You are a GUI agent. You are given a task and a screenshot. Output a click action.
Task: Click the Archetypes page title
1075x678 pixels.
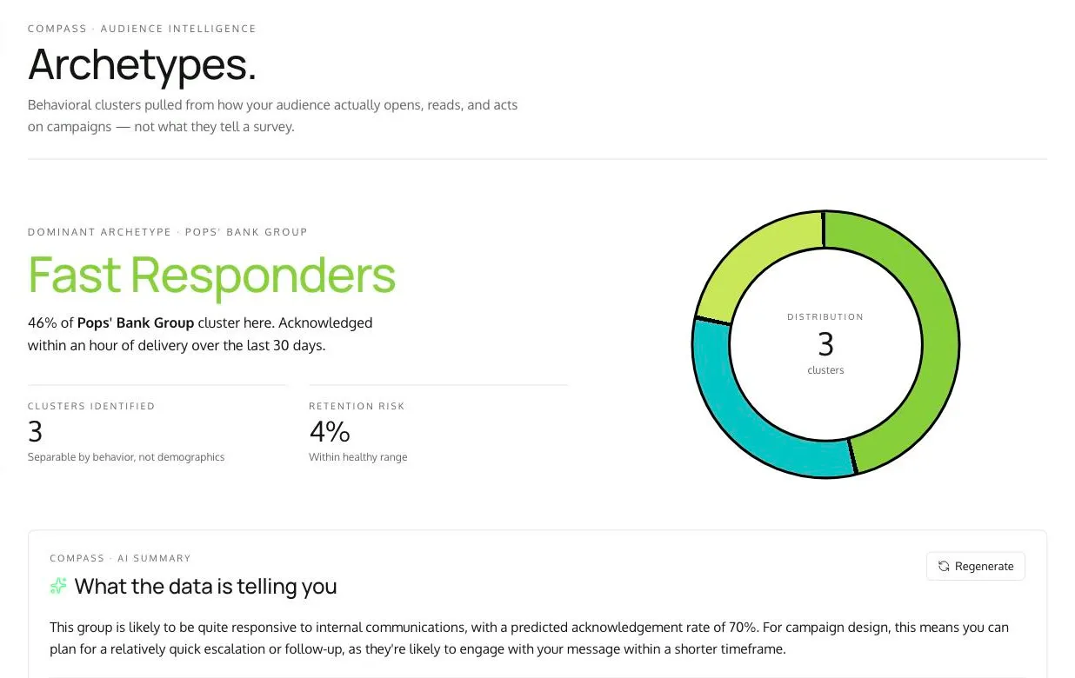(x=142, y=65)
